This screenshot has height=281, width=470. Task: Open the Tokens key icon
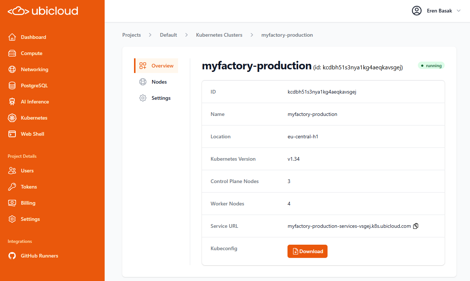pyautogui.click(x=12, y=187)
